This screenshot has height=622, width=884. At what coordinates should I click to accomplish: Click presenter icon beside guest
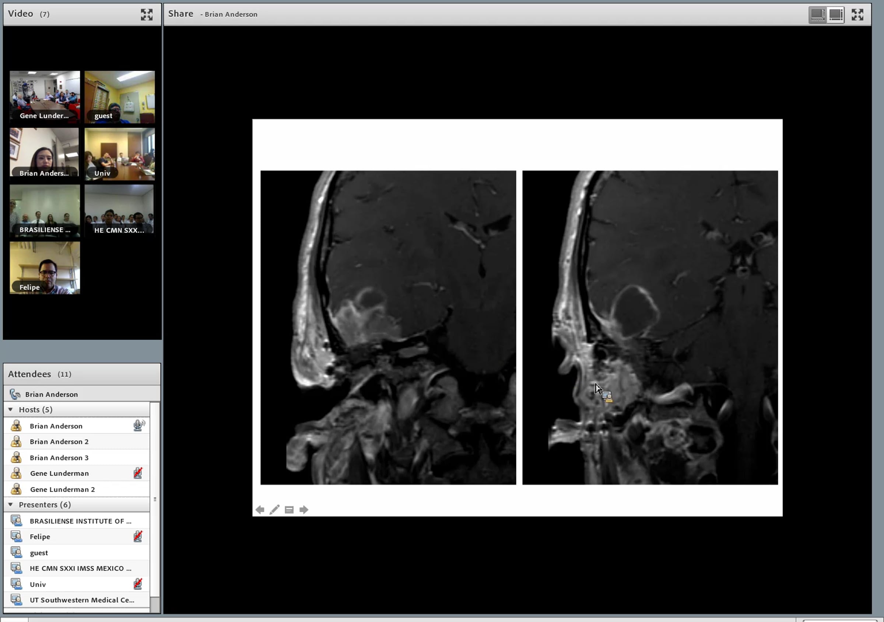click(x=16, y=552)
